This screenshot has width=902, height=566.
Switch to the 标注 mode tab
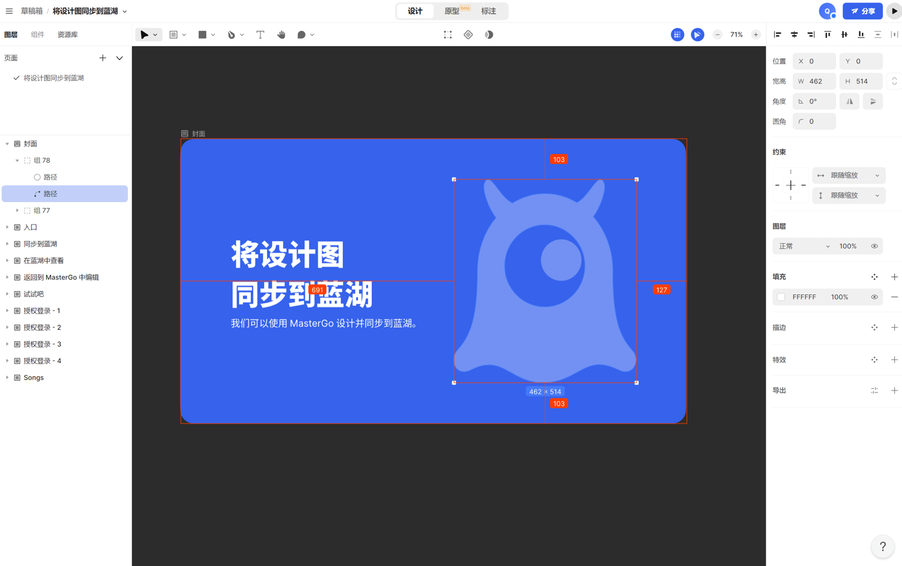(489, 11)
